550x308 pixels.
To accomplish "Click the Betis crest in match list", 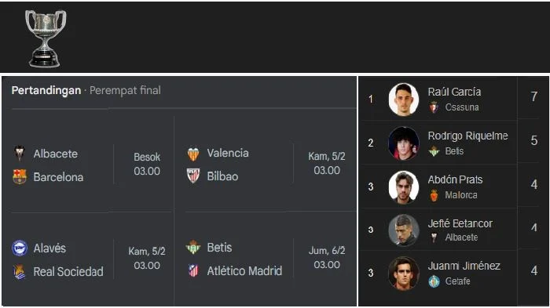I will (x=193, y=247).
